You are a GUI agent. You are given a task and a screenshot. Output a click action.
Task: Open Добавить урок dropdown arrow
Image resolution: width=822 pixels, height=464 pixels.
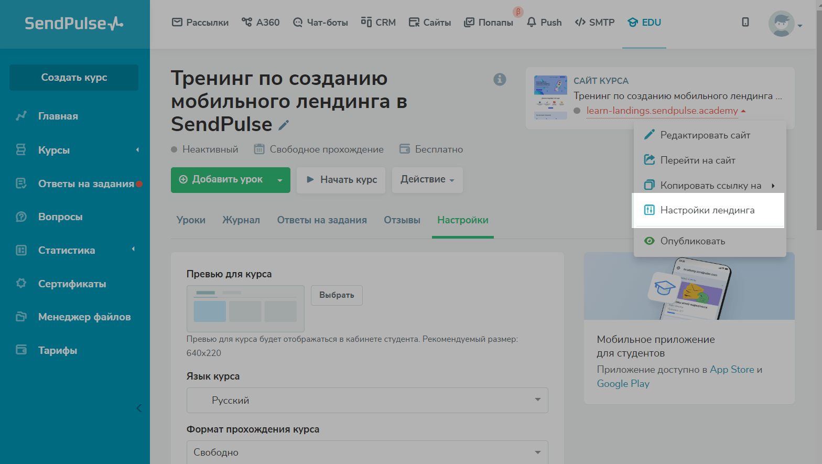pyautogui.click(x=280, y=180)
